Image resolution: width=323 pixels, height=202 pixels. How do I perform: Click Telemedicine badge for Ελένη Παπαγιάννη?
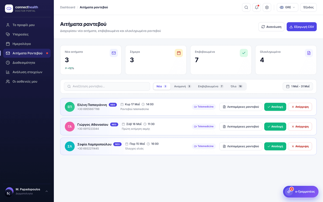[204, 107]
